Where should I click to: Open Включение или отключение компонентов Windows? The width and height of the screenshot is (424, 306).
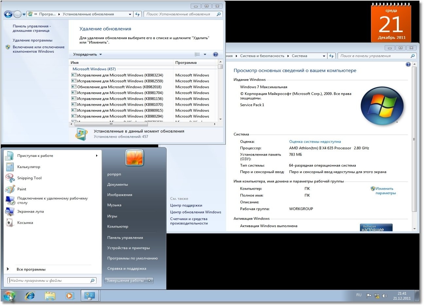point(39,49)
